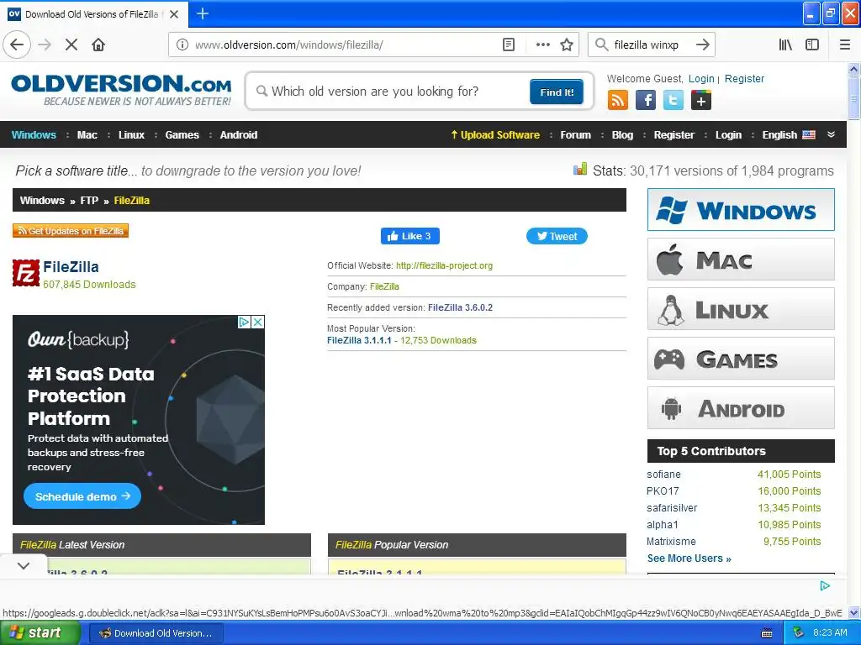Stop page loading with the X button
Viewport: 861px width, 645px height.
(x=71, y=45)
